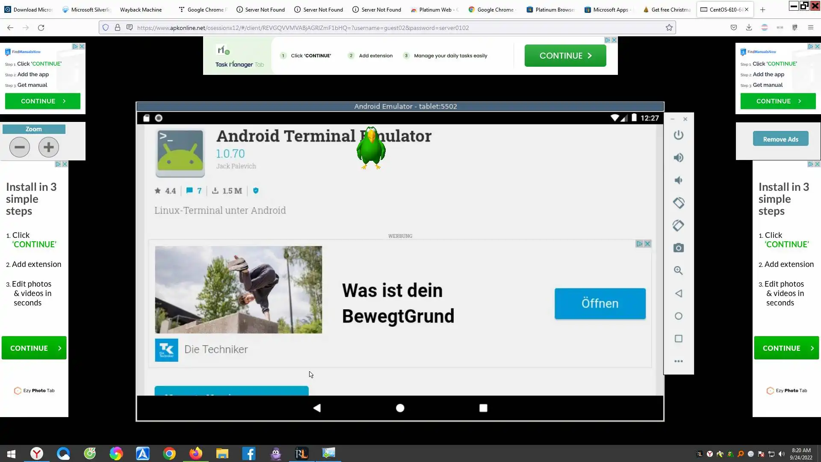Viewport: 821px width, 462px height.
Task: Tap the Android recent apps square button
Action: pos(483,408)
